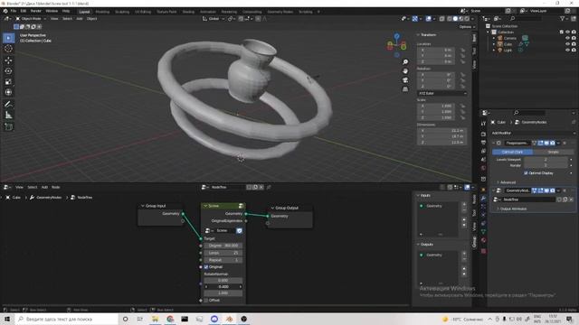Select Simple subdivision type

tap(553, 152)
